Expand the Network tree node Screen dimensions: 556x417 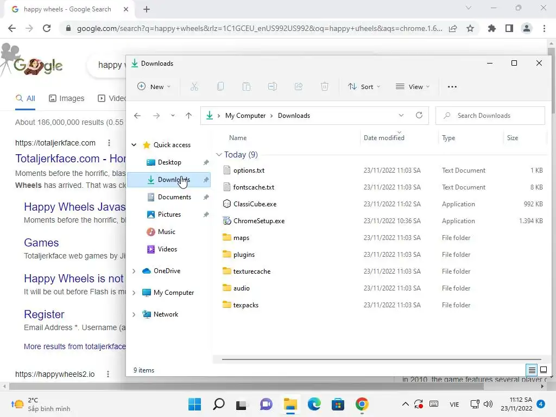click(x=134, y=314)
